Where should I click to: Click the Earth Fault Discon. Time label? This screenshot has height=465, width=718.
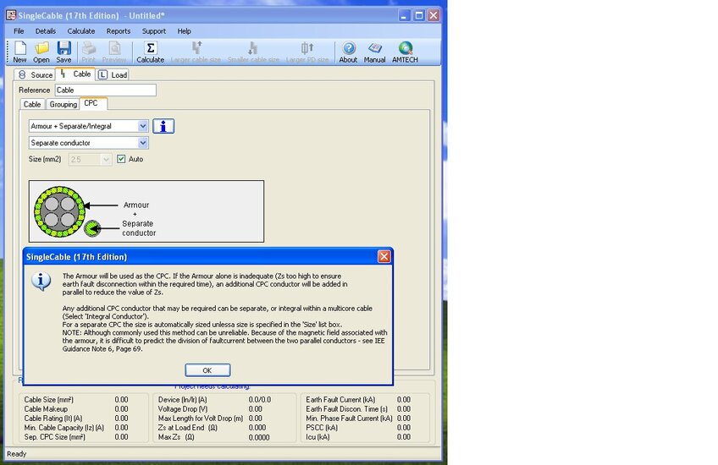(x=346, y=409)
